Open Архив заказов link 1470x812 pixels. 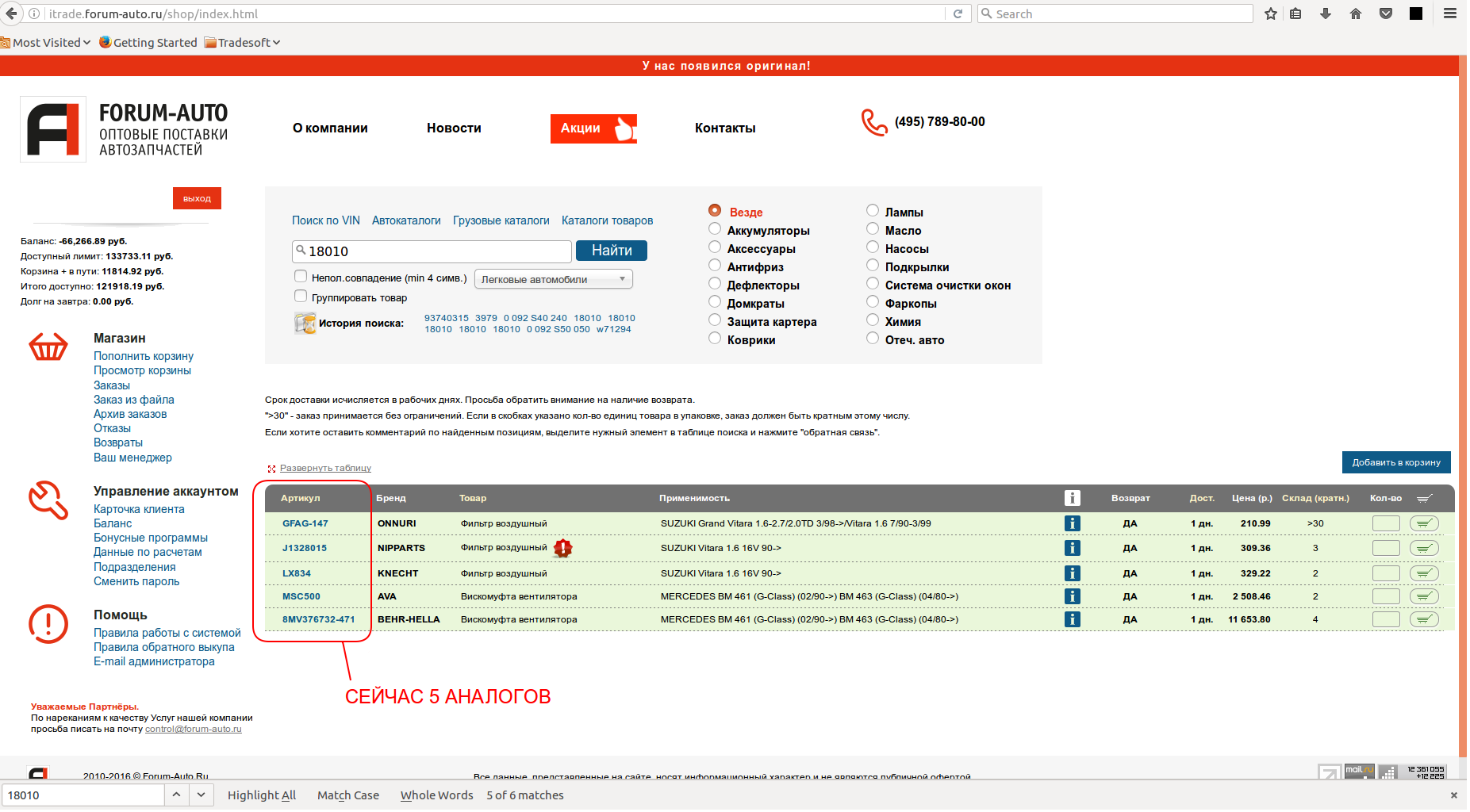pos(130,414)
